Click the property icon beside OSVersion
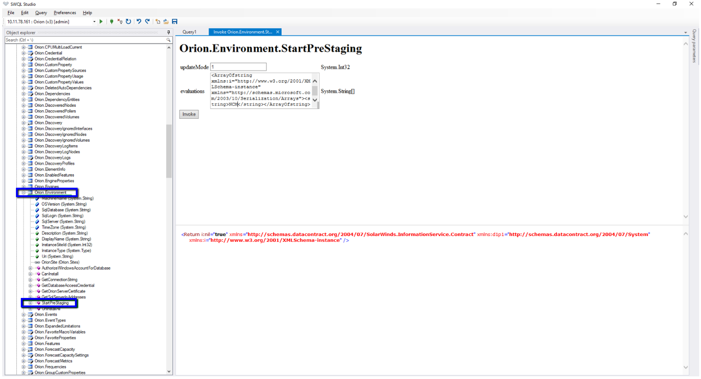This screenshot has height=379, width=701. coord(37,204)
